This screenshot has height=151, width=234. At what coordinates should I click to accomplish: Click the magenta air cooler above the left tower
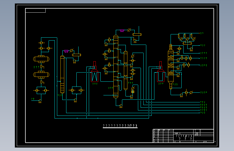[66, 51]
